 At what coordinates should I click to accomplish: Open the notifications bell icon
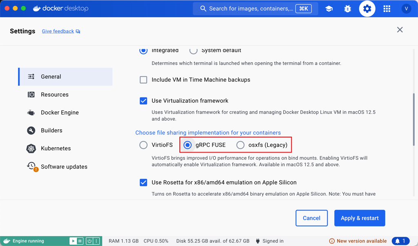[x=400, y=241]
